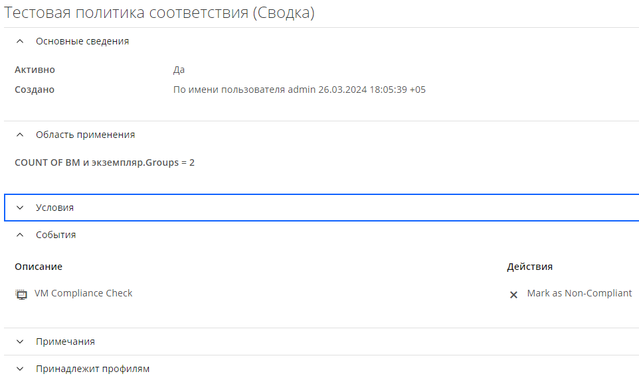Open the Условия section by its title
Viewport: 639px width, 380px height.
pyautogui.click(x=54, y=208)
